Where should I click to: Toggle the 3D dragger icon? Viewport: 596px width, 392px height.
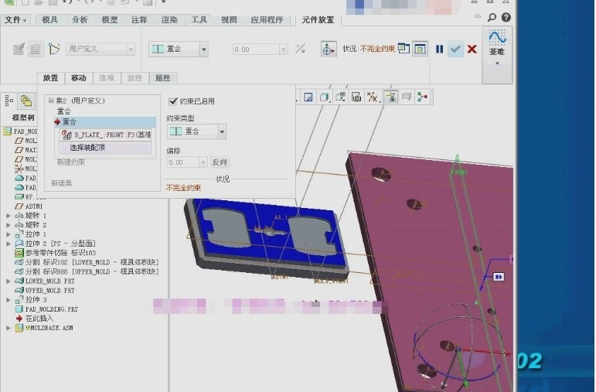coord(329,49)
